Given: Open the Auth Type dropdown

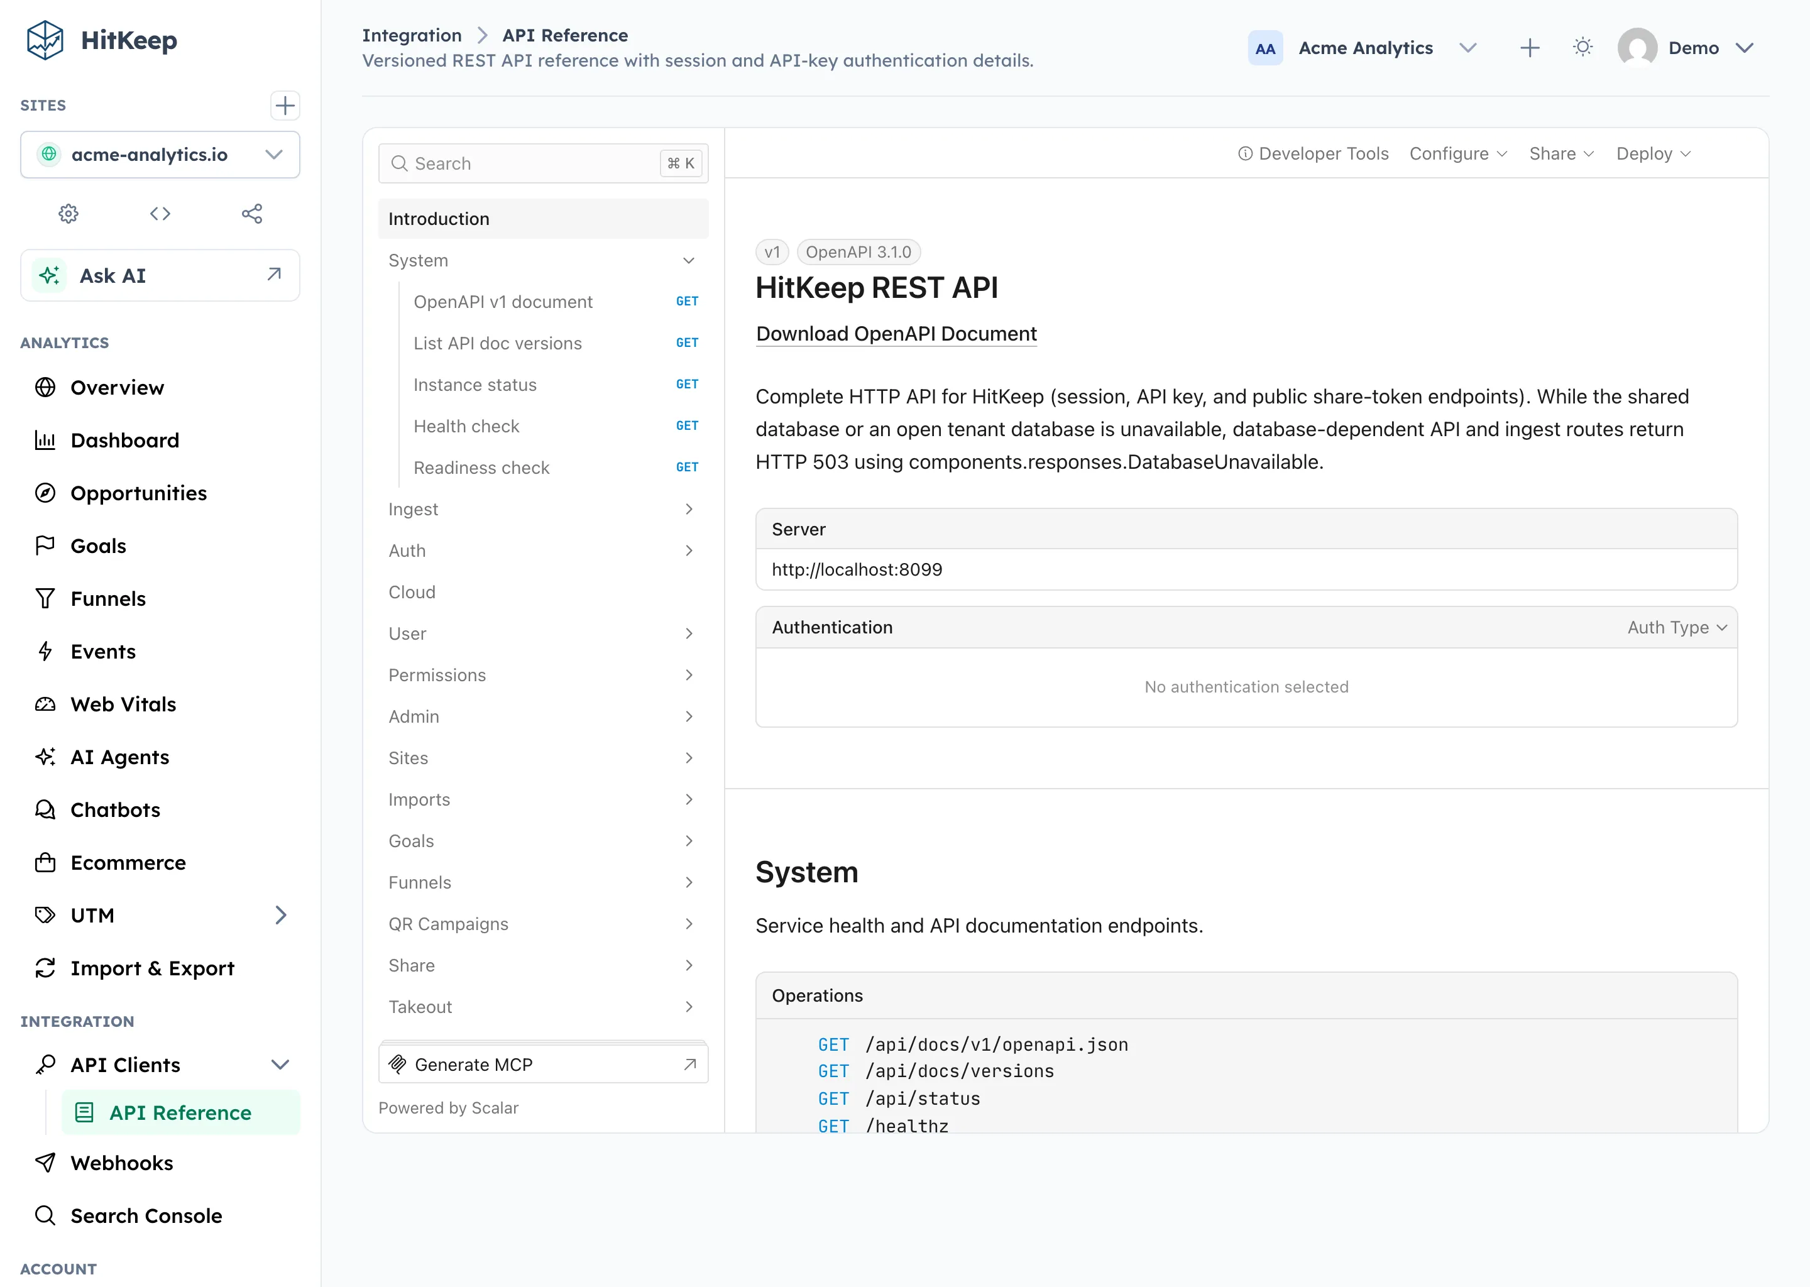Looking at the screenshot, I should point(1677,628).
